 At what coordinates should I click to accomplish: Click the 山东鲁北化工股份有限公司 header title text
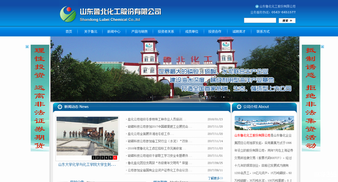120,12
